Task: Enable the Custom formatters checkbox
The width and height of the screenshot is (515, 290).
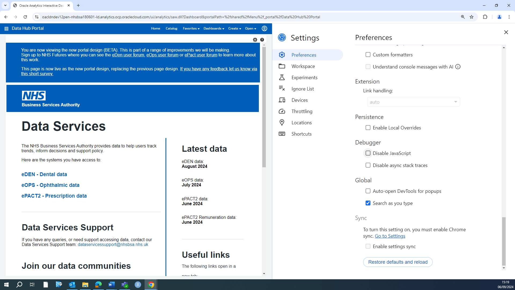Action: point(368,55)
